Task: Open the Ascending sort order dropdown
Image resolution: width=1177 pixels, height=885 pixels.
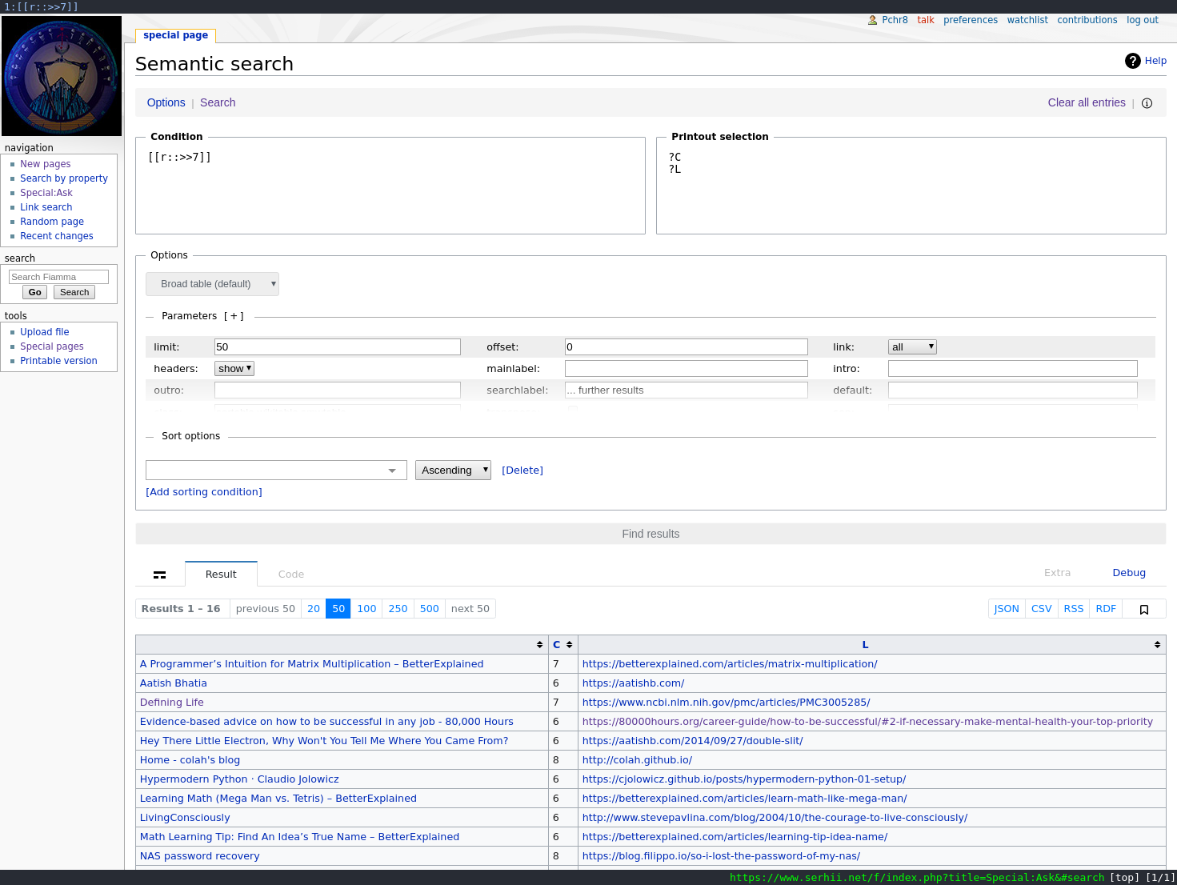Action: (x=453, y=471)
